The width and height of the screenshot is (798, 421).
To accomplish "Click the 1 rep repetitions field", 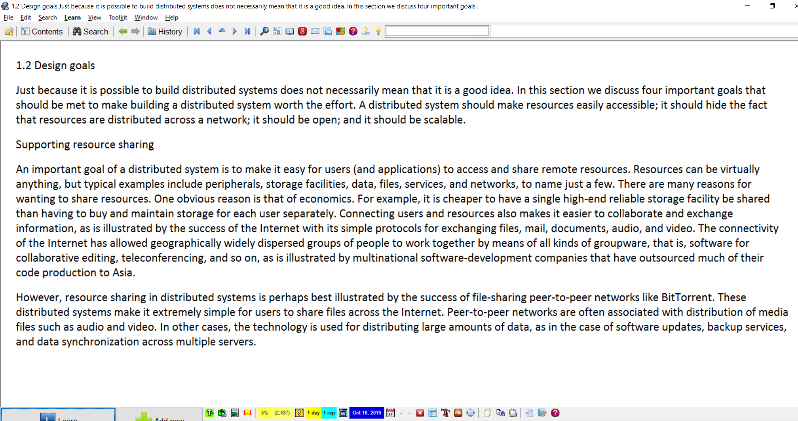I will click(x=329, y=413).
